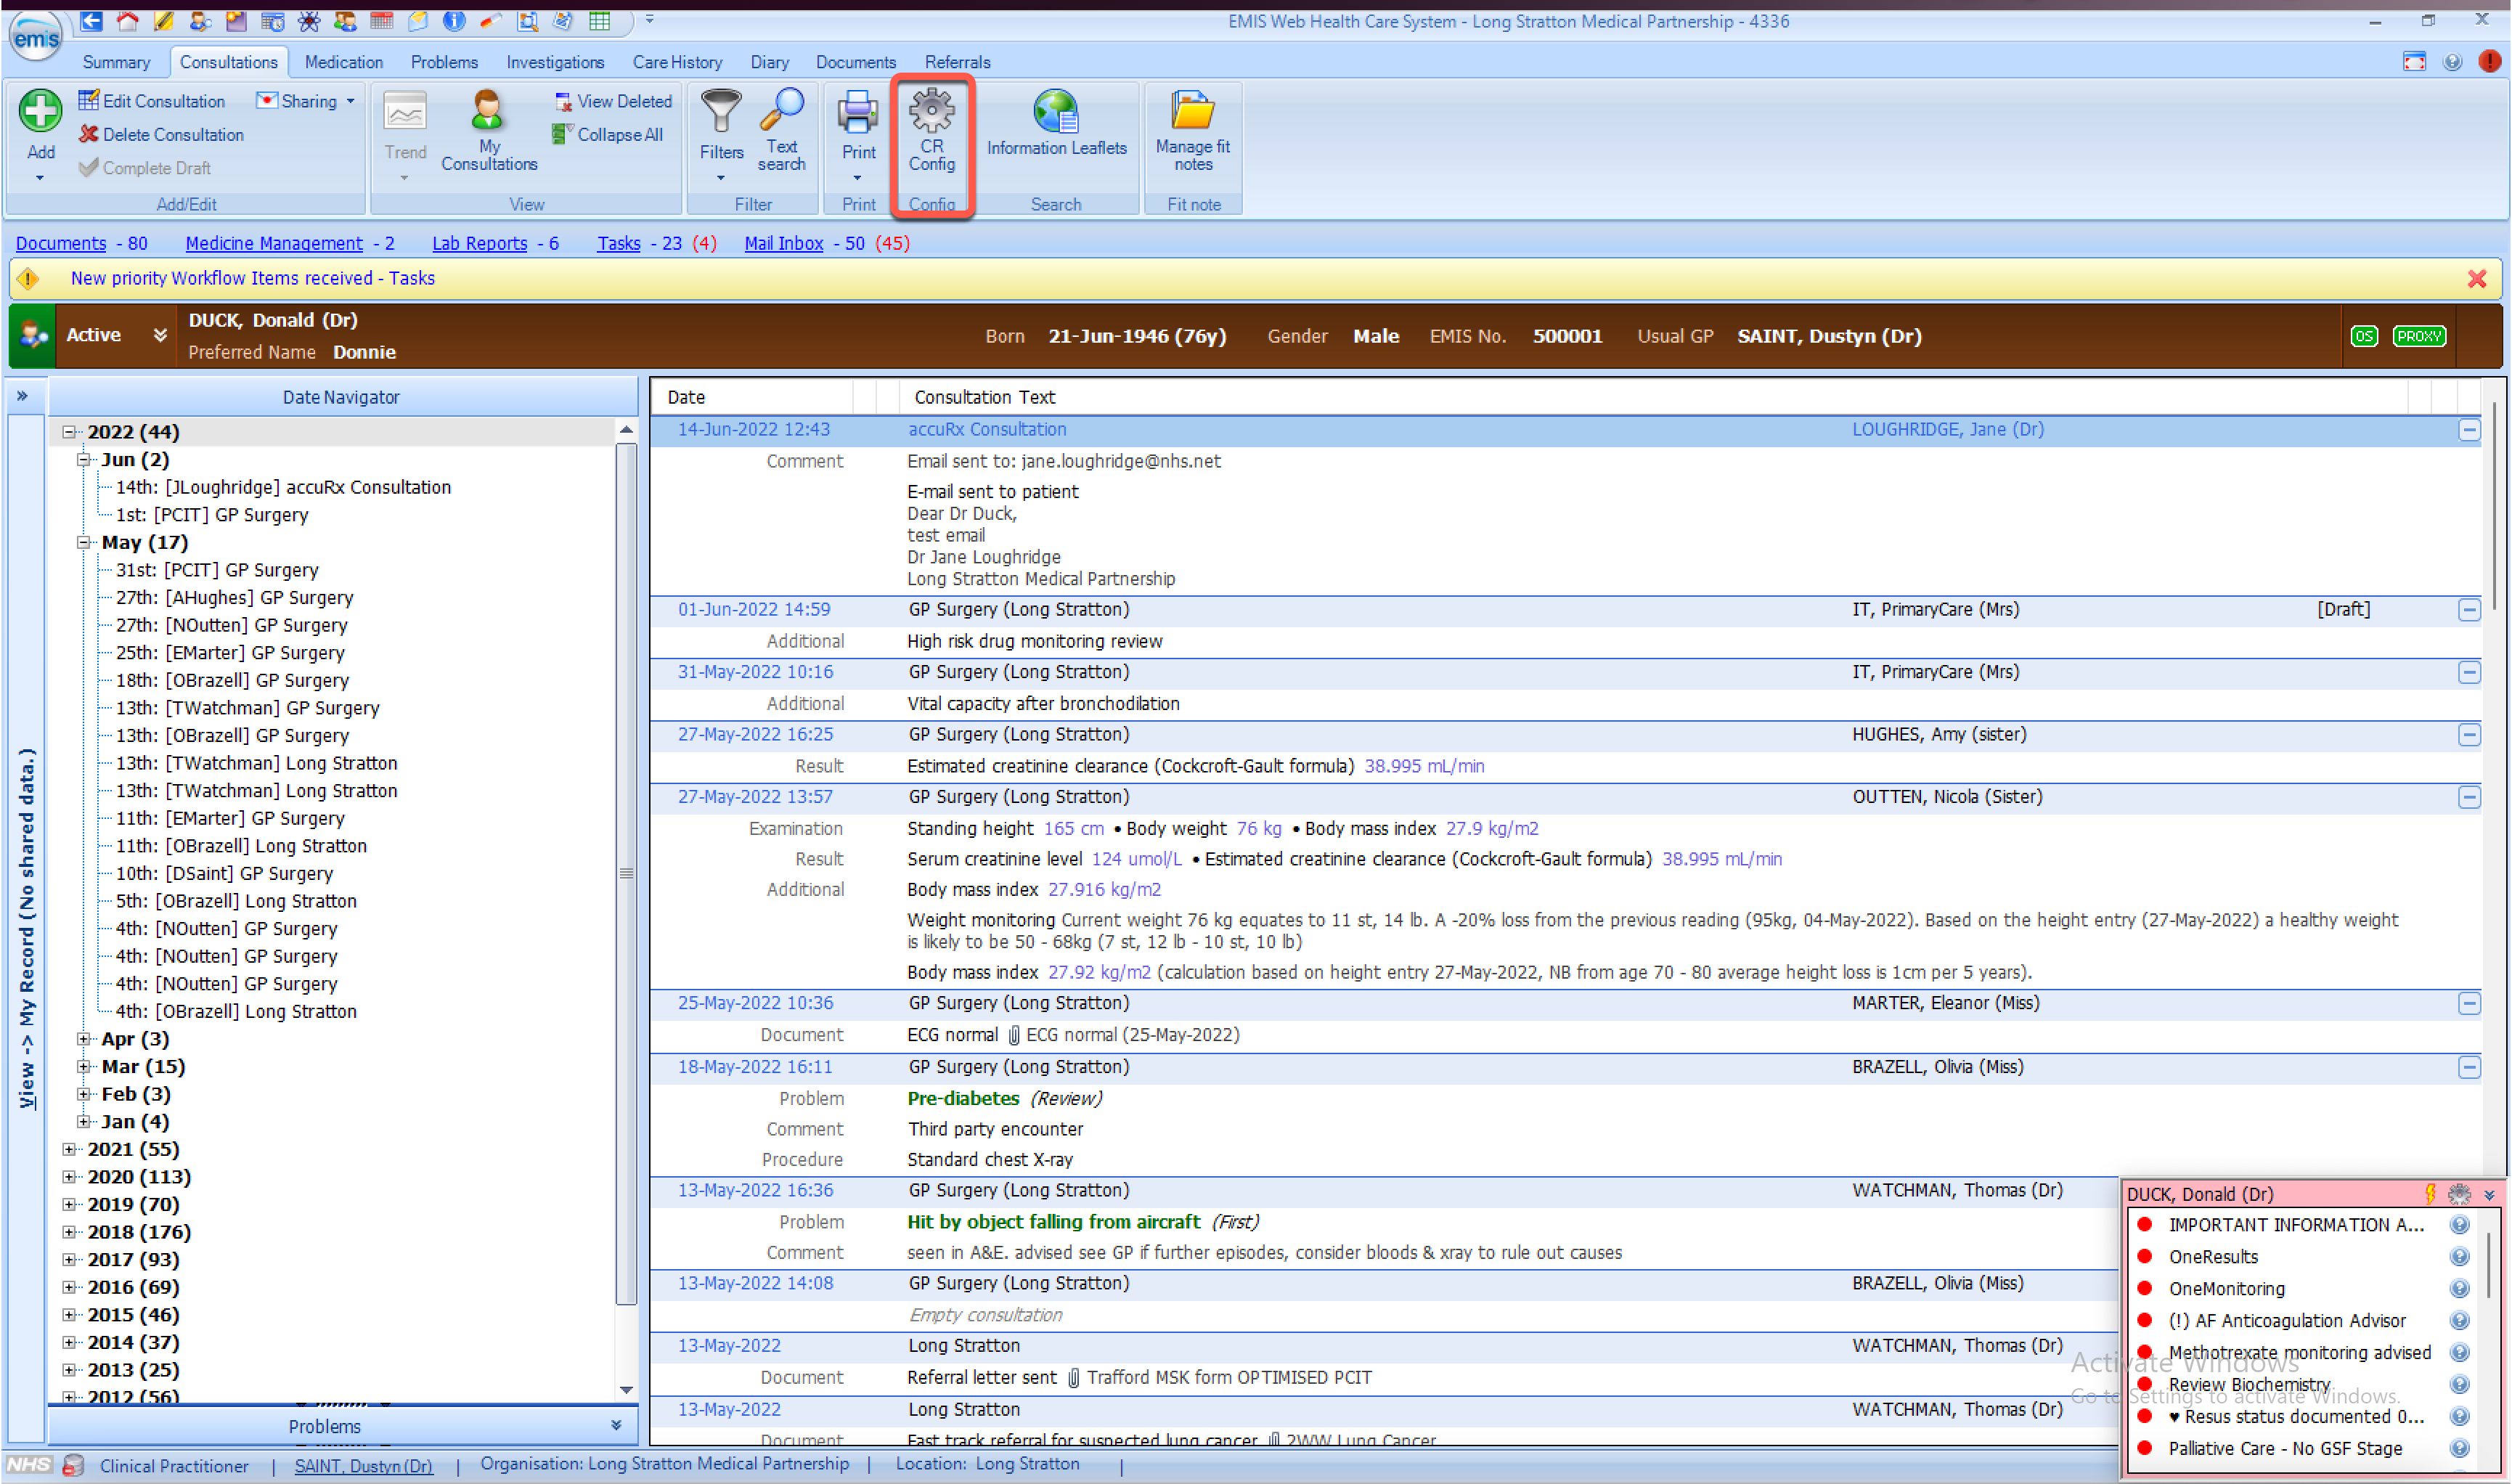Expand the Apr (3) month node

pyautogui.click(x=83, y=1039)
